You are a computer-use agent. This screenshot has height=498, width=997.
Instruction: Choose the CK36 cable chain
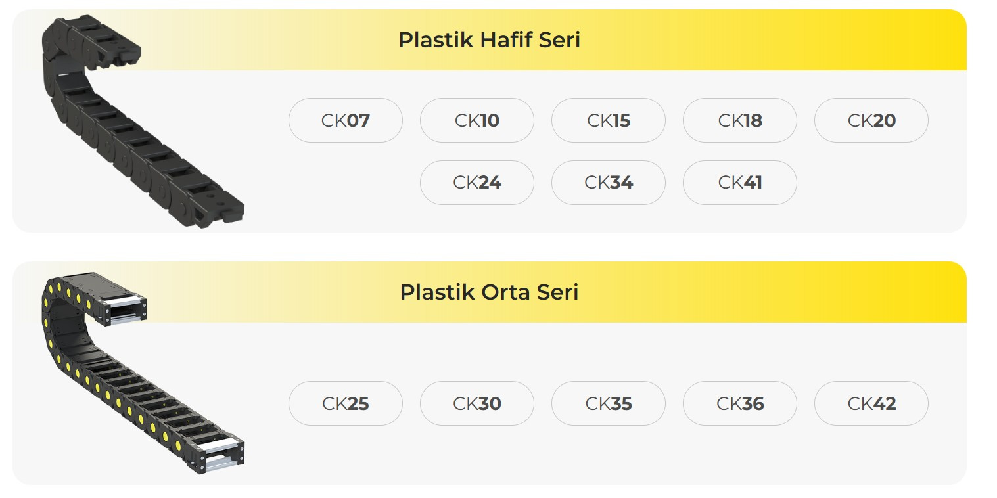739,403
